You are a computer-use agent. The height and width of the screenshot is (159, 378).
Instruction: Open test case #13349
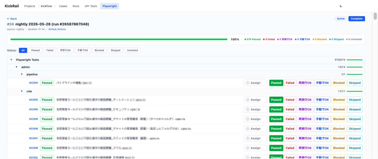[x=33, y=128]
